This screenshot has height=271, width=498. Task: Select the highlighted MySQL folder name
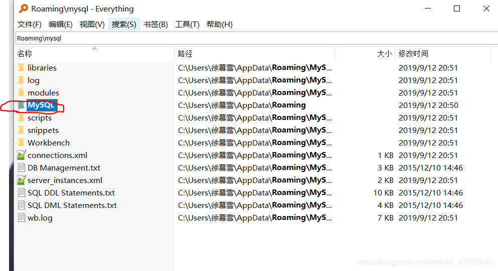click(x=42, y=105)
